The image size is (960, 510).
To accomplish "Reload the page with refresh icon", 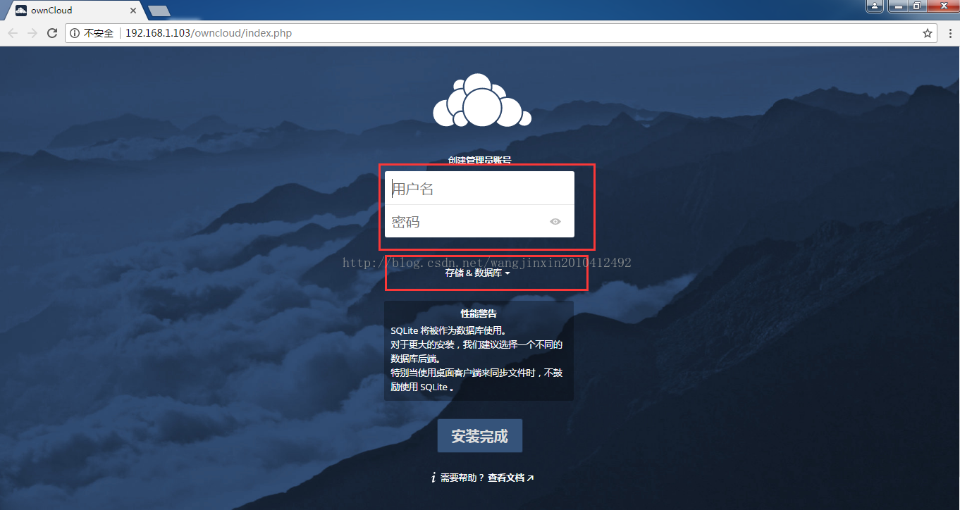I will pos(52,33).
